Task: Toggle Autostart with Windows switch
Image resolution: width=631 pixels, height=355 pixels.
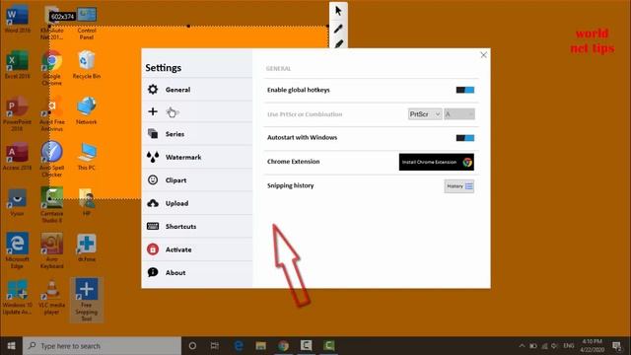Action: coord(465,138)
